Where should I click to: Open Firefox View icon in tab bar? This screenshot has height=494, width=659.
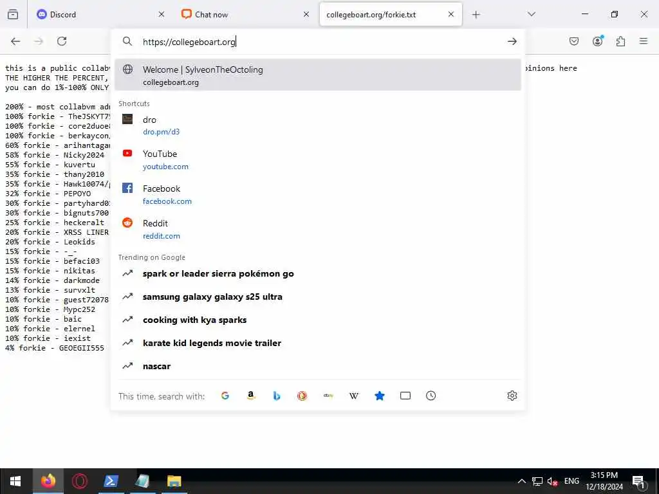tap(13, 14)
